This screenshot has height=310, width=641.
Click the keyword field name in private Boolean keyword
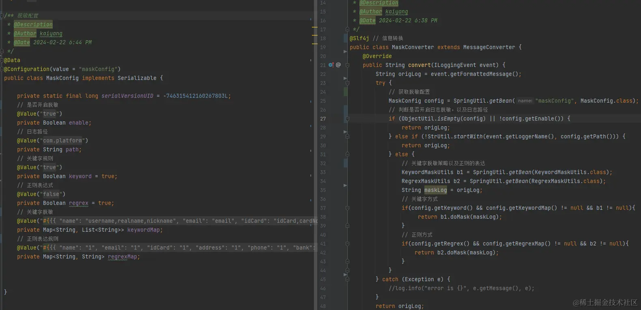(80, 176)
